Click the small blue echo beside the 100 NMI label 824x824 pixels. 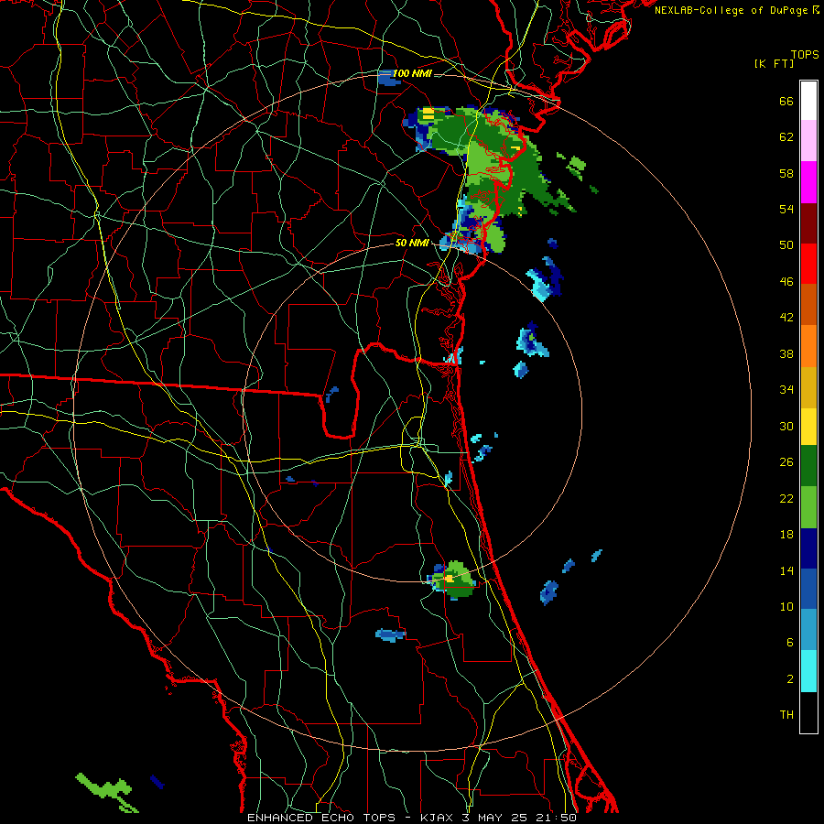pyautogui.click(x=388, y=80)
